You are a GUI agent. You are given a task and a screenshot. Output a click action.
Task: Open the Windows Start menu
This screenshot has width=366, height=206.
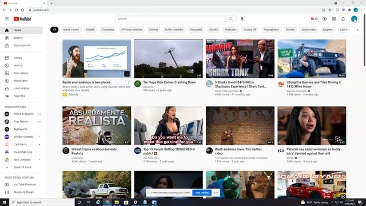point(5,202)
